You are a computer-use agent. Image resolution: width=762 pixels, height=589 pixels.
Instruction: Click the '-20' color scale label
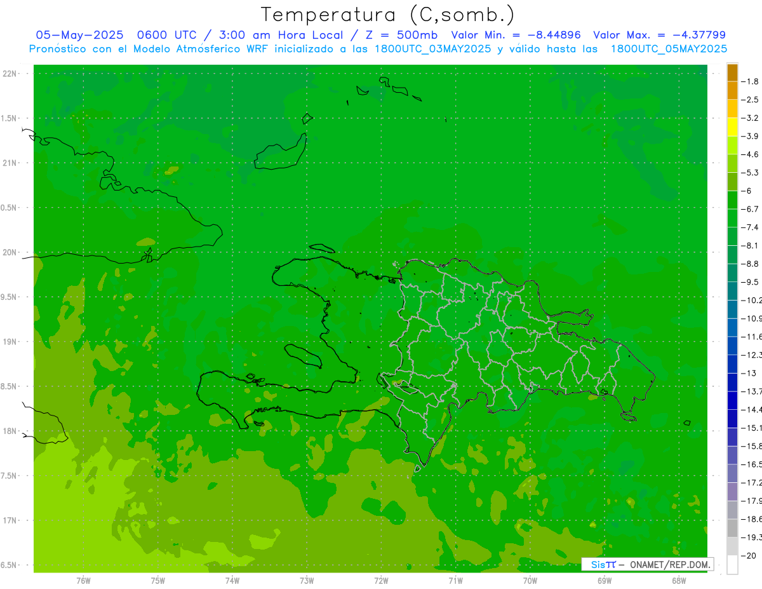pyautogui.click(x=749, y=556)
